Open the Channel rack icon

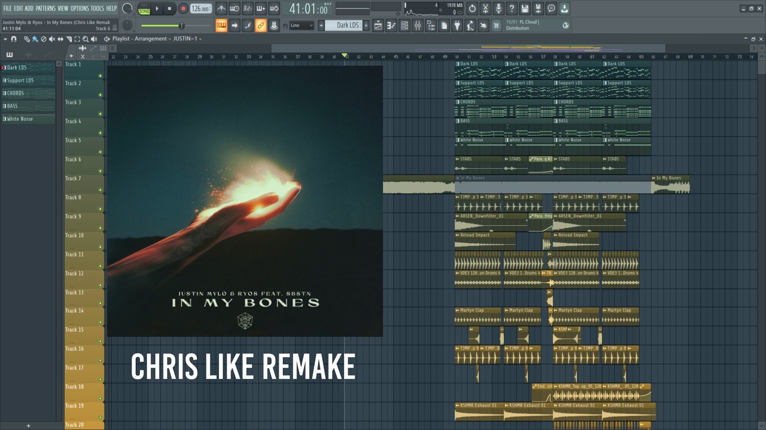(404, 26)
